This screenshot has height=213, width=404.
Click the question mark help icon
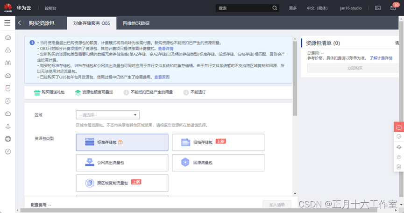pyautogui.click(x=399, y=157)
